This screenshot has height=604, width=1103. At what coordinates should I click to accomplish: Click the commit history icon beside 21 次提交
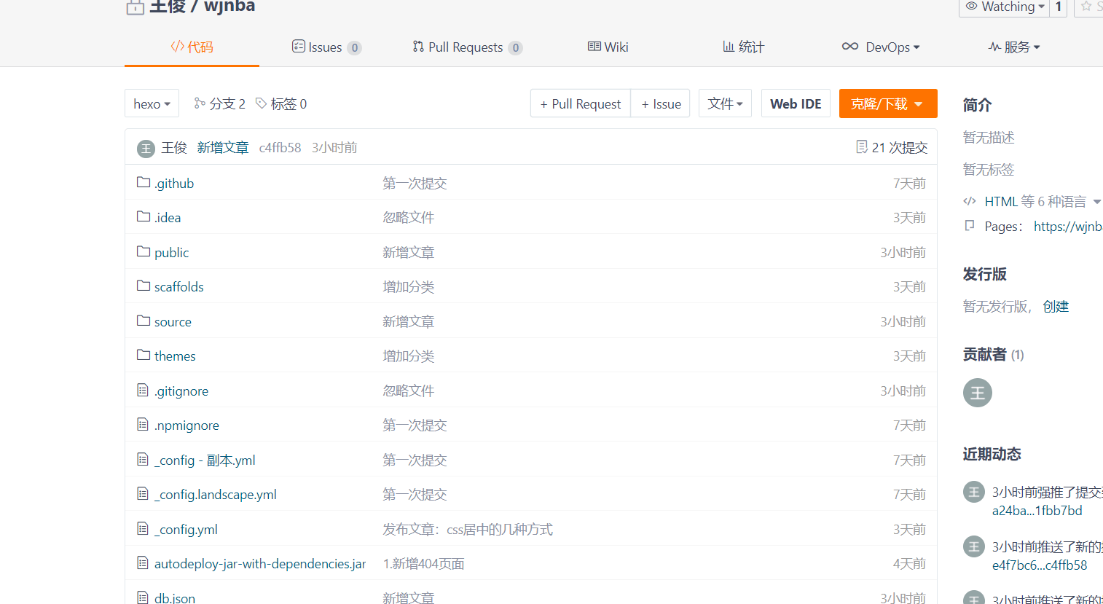862,147
